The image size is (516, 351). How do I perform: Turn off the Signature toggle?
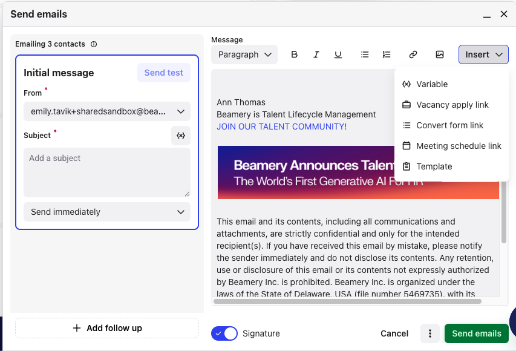click(x=224, y=333)
